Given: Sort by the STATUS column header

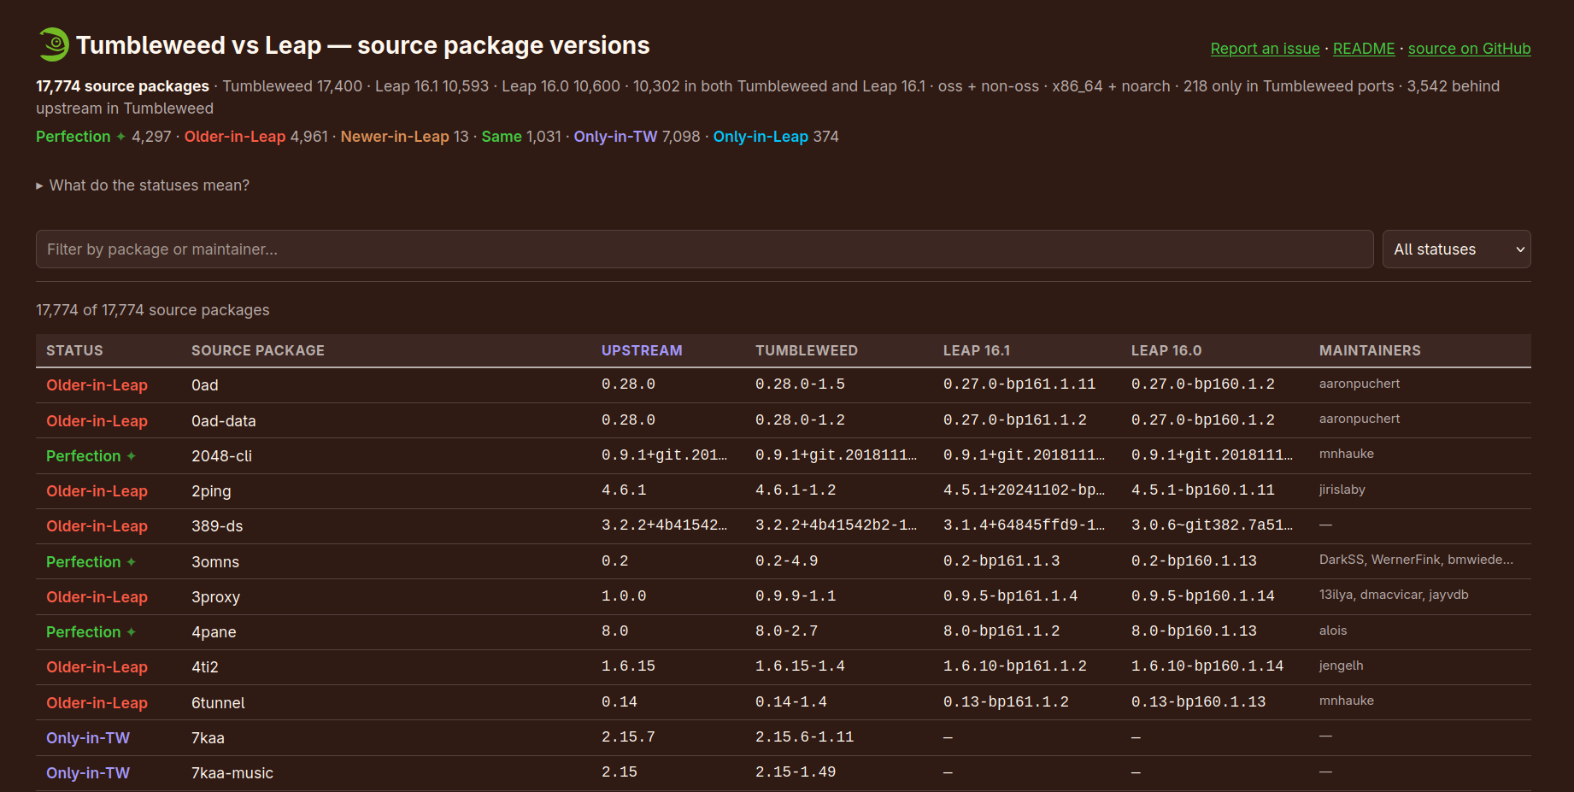Looking at the screenshot, I should (74, 350).
